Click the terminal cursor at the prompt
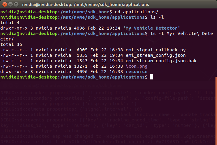The width and height of the screenshot is (217, 145). point(152,77)
